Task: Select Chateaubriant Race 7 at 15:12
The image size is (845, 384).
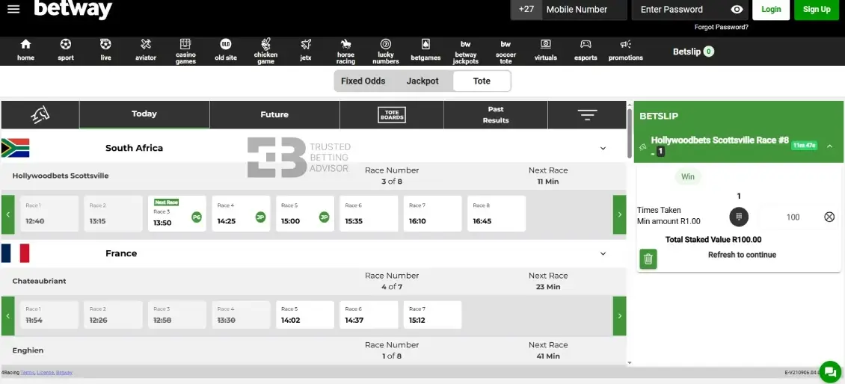Action: pos(433,315)
